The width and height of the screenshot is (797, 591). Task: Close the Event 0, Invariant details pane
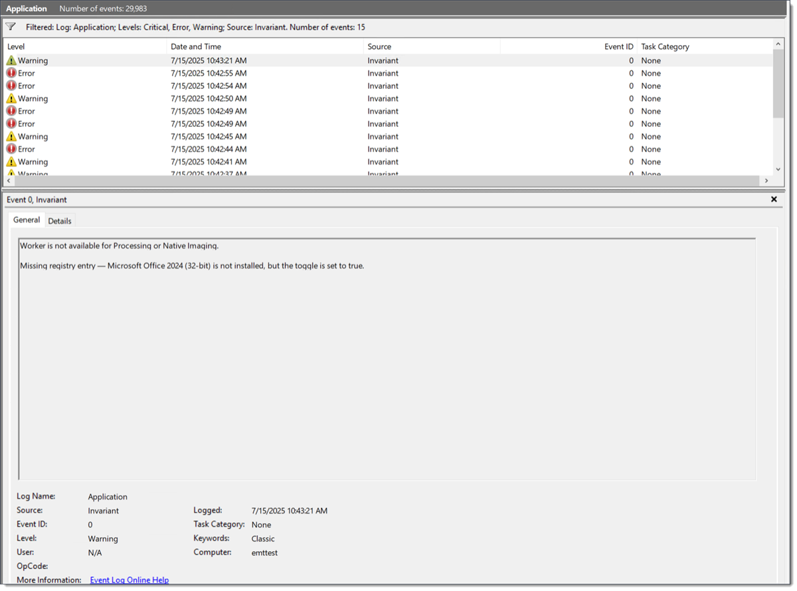(x=774, y=199)
